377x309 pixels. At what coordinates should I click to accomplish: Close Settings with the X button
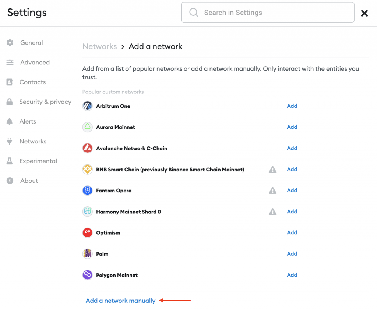tap(364, 13)
